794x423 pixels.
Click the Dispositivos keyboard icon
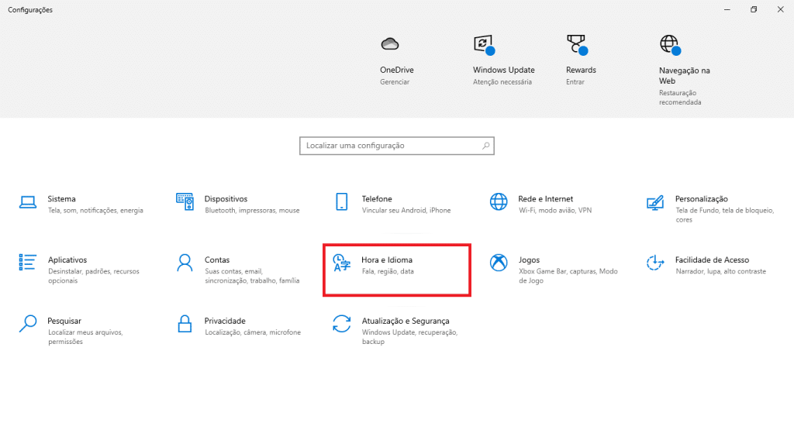click(185, 202)
